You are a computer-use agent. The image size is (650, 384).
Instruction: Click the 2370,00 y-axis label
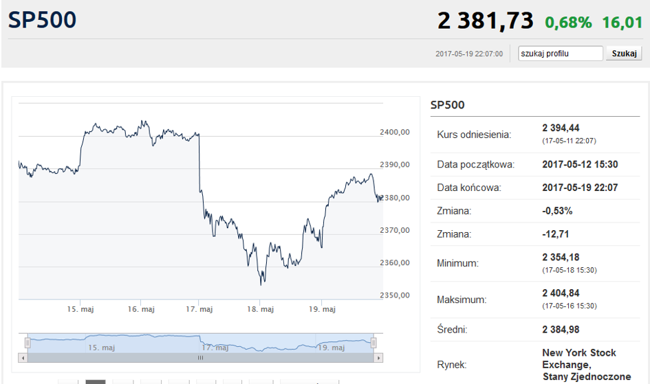(x=395, y=230)
